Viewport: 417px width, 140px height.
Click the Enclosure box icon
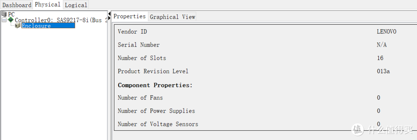click(x=18, y=25)
